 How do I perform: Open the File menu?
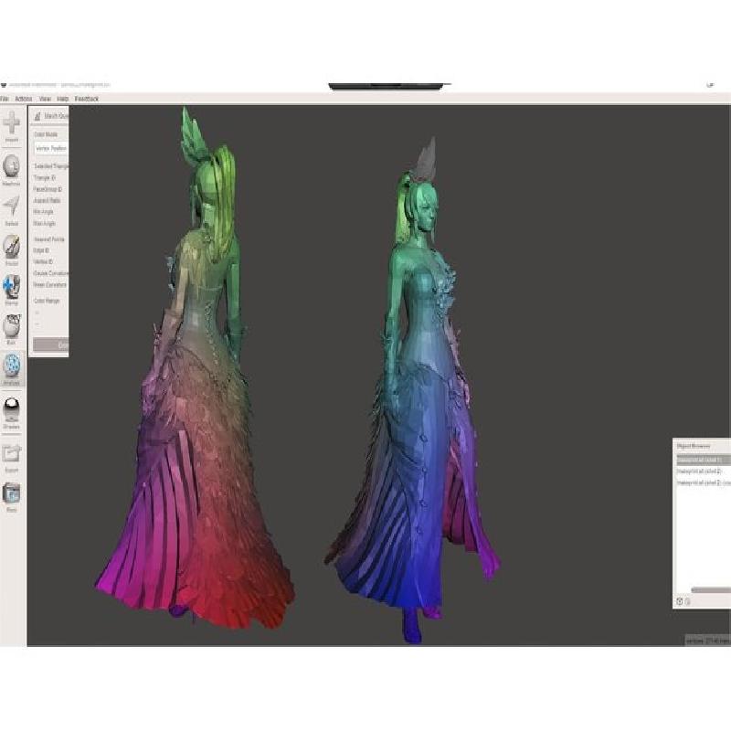(5, 99)
